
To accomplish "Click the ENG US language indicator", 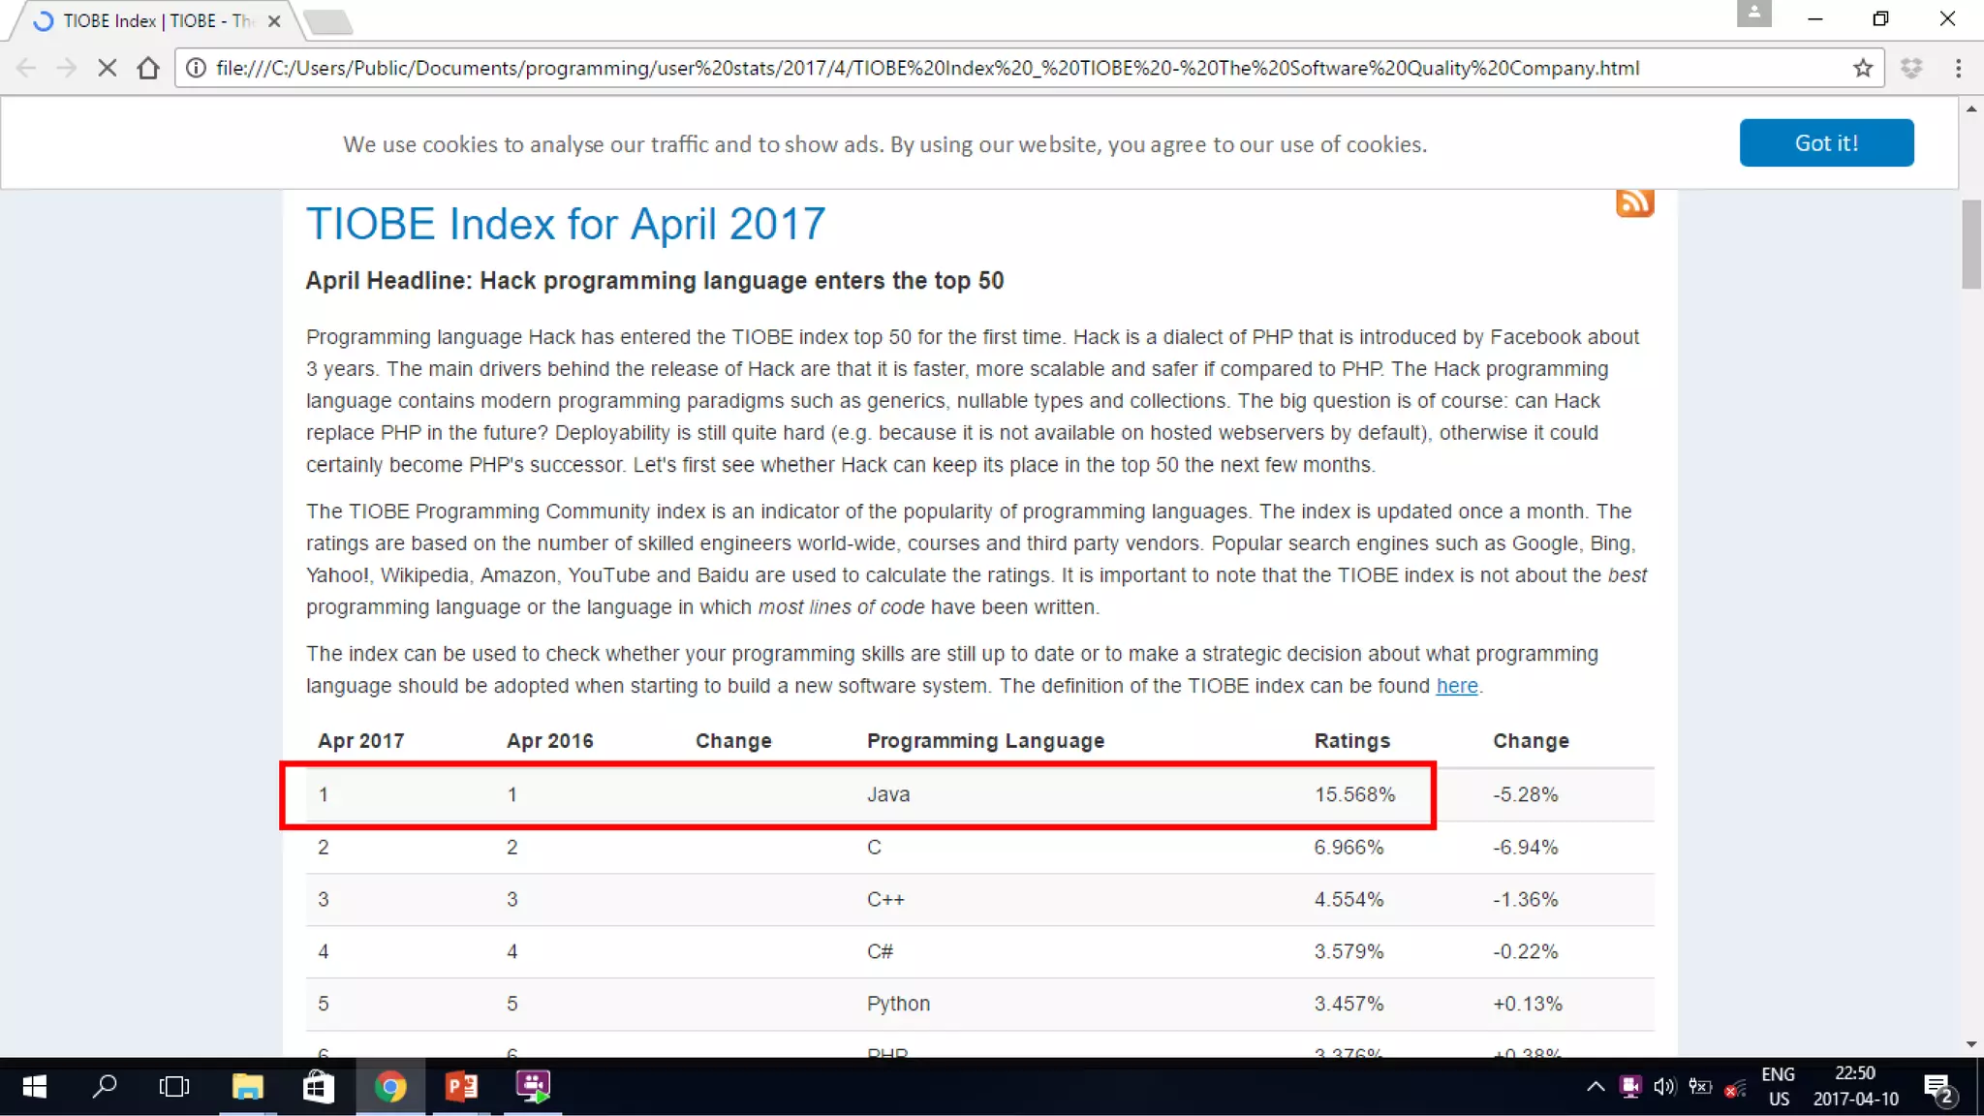I will pos(1778,1087).
